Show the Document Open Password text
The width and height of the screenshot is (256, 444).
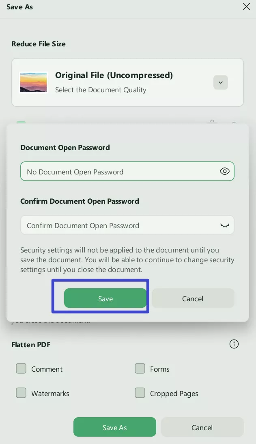[225, 171]
